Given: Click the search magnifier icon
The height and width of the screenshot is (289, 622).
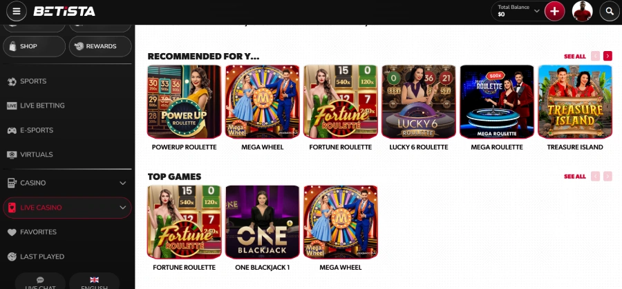Looking at the screenshot, I should (610, 11).
